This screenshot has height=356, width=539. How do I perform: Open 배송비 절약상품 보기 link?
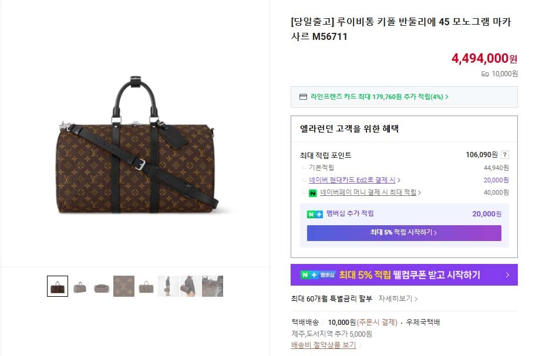[325, 345]
